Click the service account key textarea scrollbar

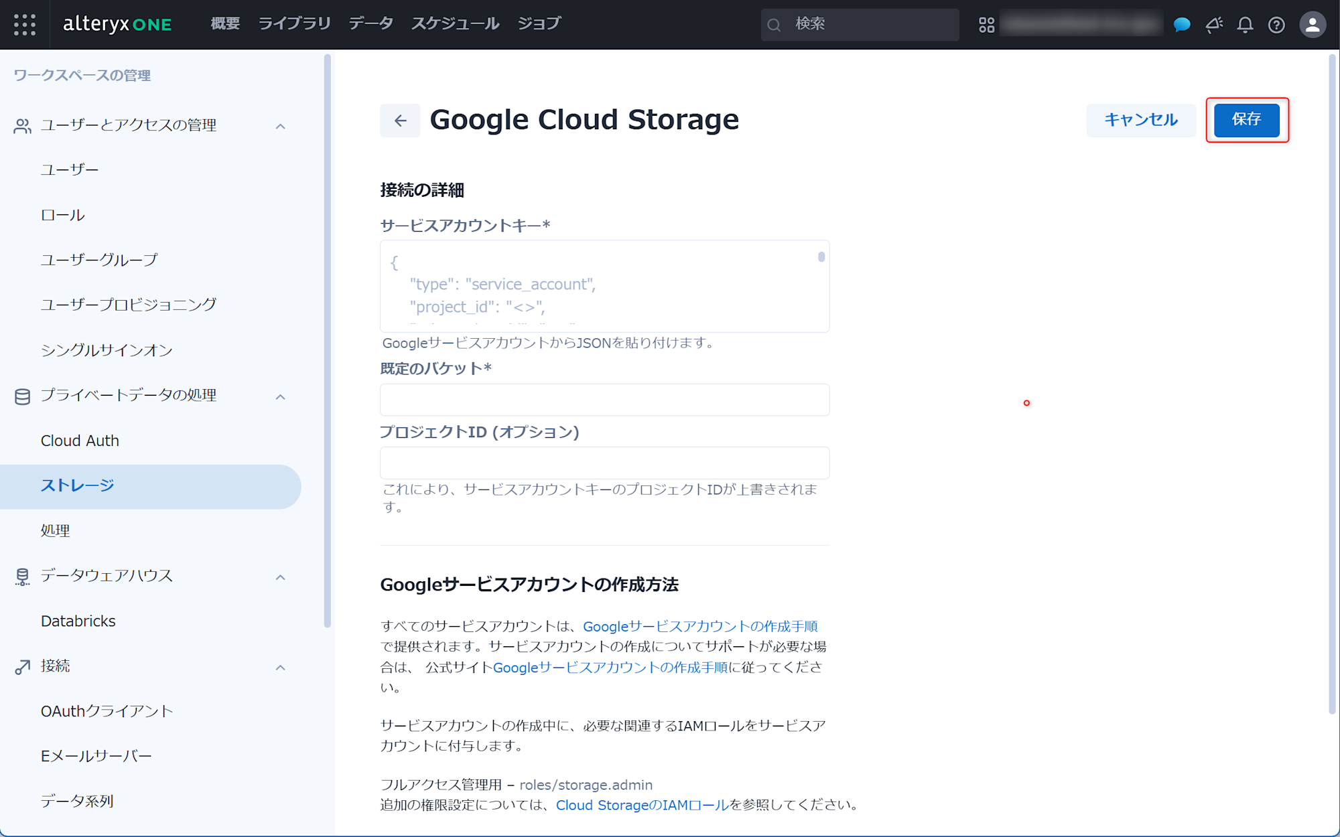(x=821, y=257)
